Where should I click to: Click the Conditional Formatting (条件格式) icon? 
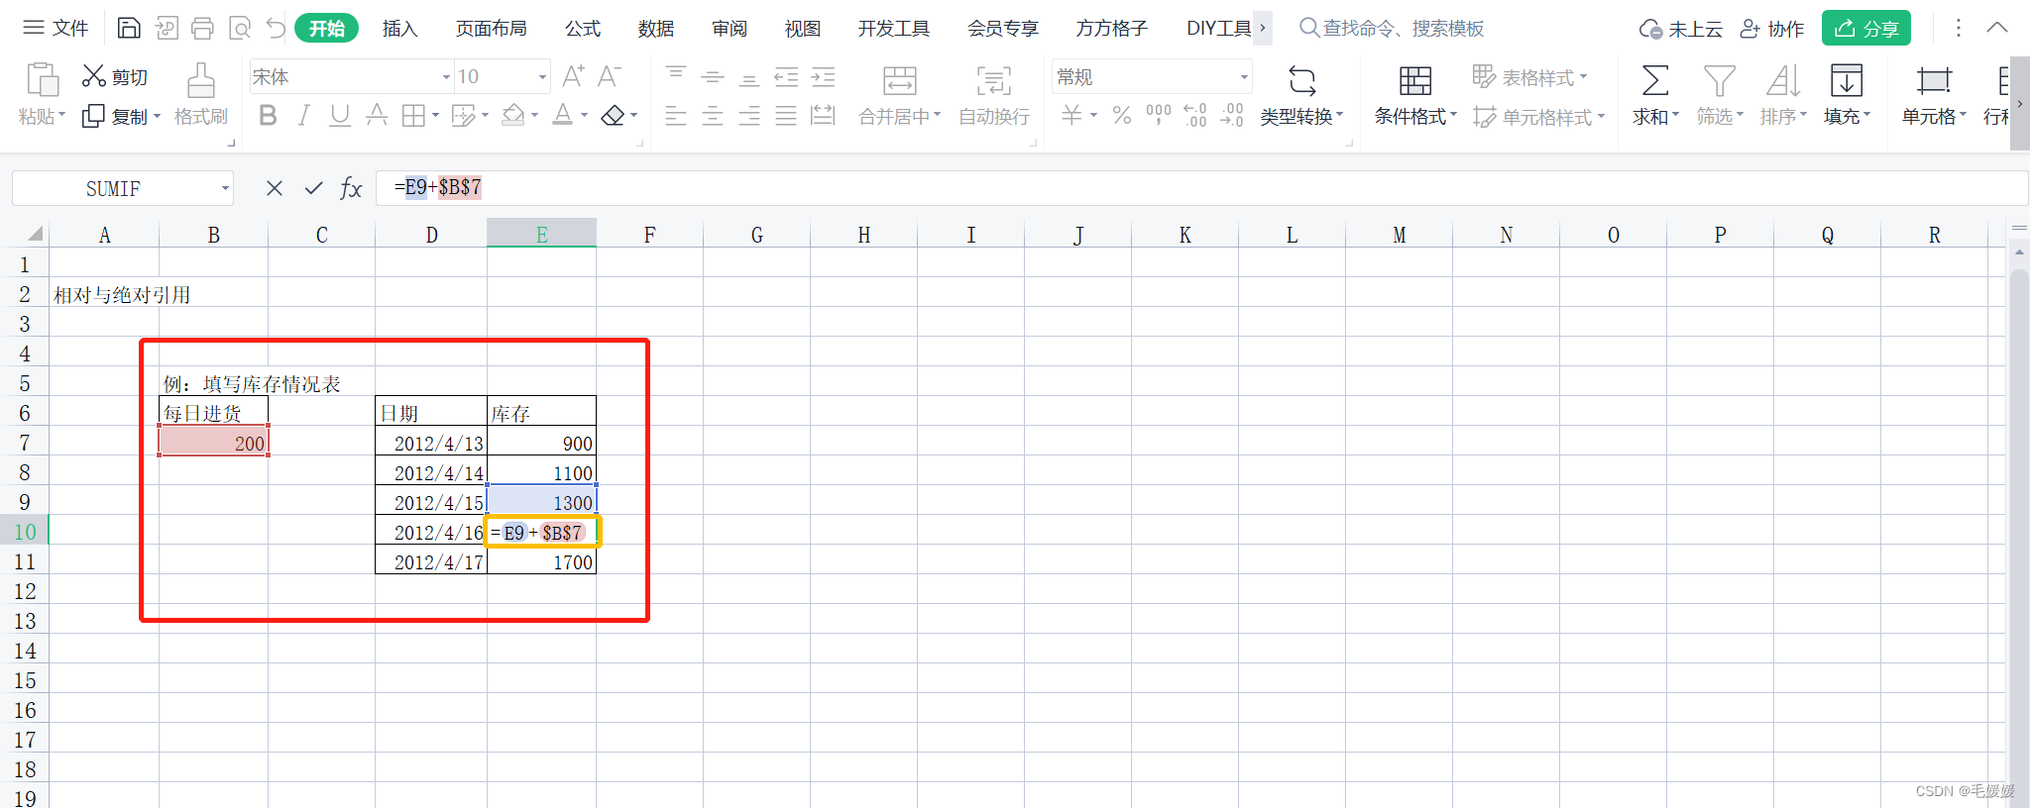(1415, 80)
